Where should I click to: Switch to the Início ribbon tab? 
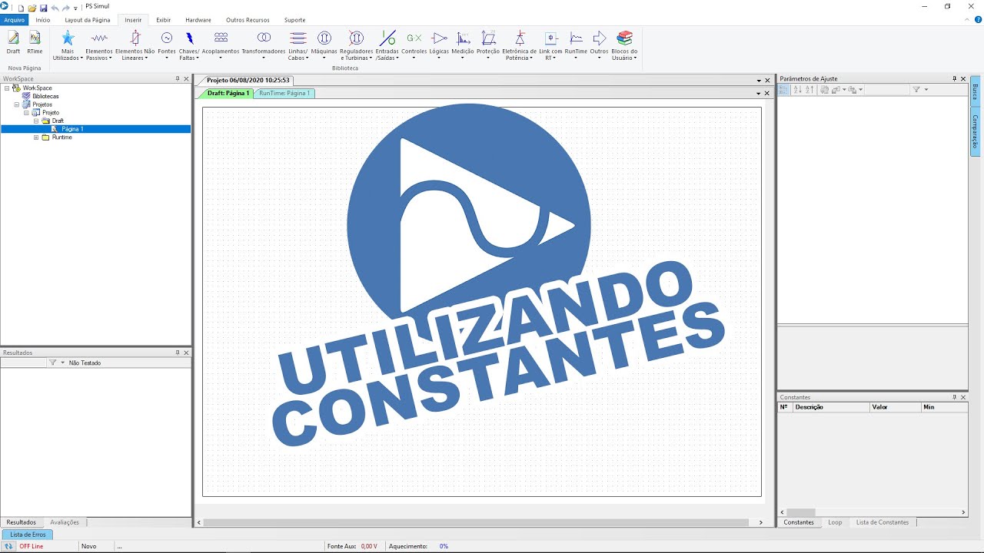(43, 20)
